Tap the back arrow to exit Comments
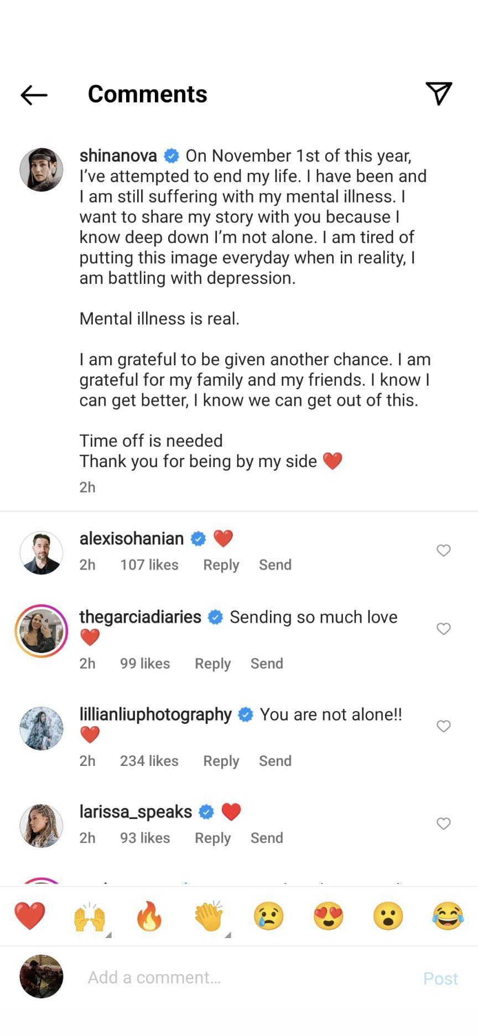The height and width of the screenshot is (1036, 478). coord(33,95)
